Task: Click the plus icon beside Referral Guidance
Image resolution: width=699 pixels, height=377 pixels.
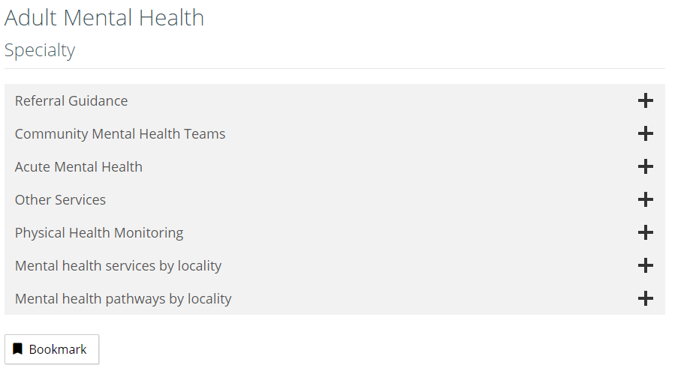Action: [645, 100]
